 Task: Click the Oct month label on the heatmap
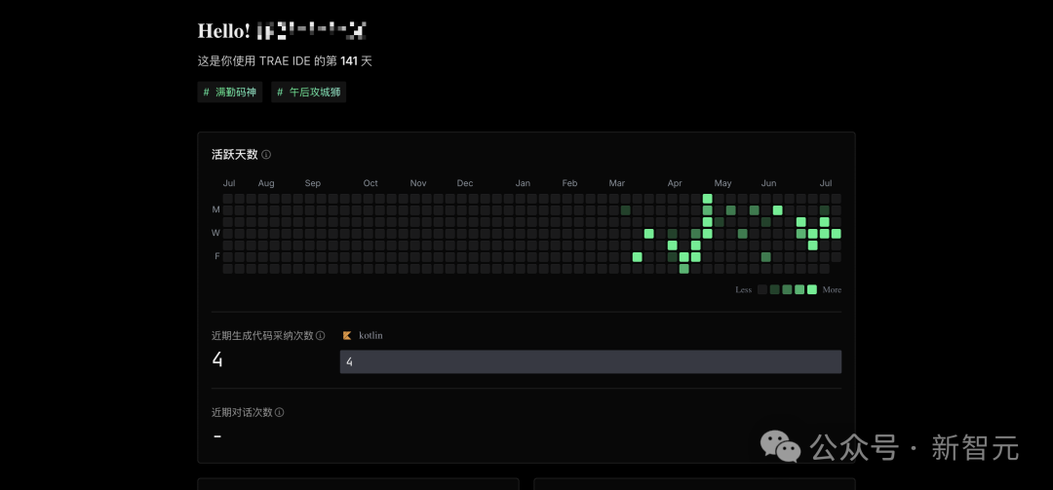coord(370,183)
